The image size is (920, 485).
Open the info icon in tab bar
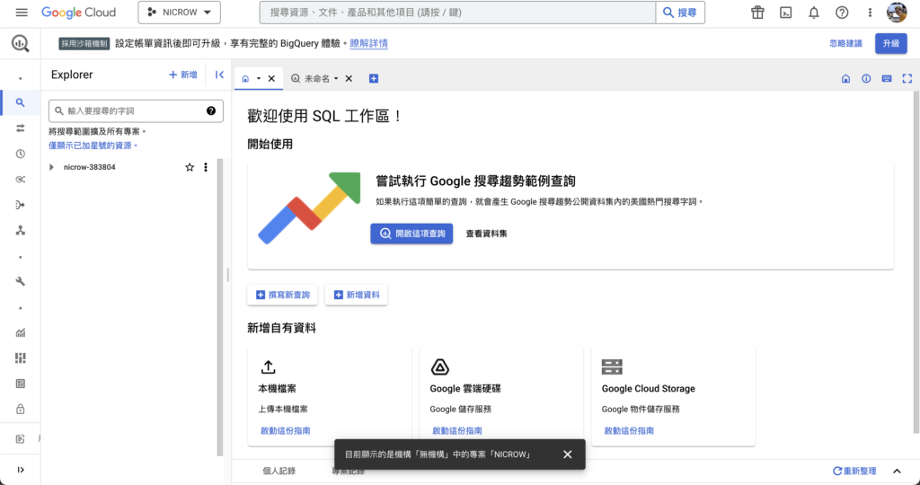coord(866,78)
